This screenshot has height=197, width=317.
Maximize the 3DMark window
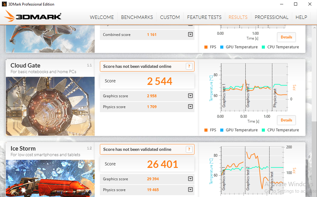[x=296, y=4]
